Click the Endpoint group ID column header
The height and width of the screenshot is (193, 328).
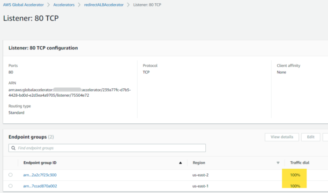(40, 163)
